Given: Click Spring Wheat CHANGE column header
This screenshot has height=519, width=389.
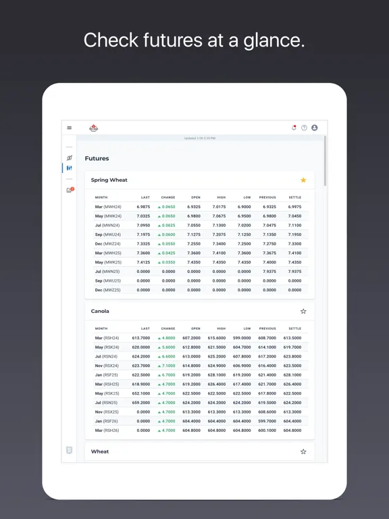Looking at the screenshot, I should 168,197.
